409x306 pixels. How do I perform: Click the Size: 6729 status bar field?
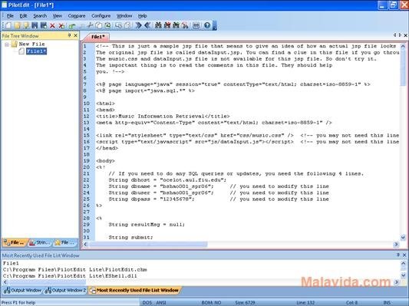245,303
